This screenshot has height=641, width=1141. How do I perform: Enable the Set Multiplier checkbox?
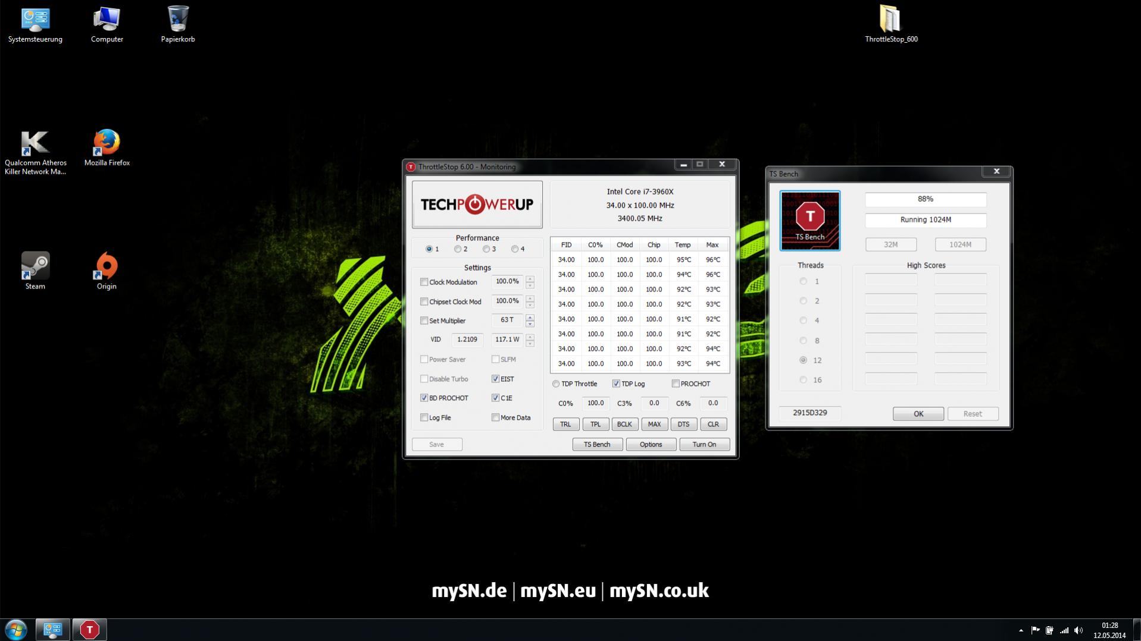coord(424,320)
